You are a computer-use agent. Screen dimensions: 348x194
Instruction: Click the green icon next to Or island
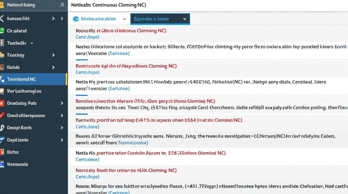(2, 31)
